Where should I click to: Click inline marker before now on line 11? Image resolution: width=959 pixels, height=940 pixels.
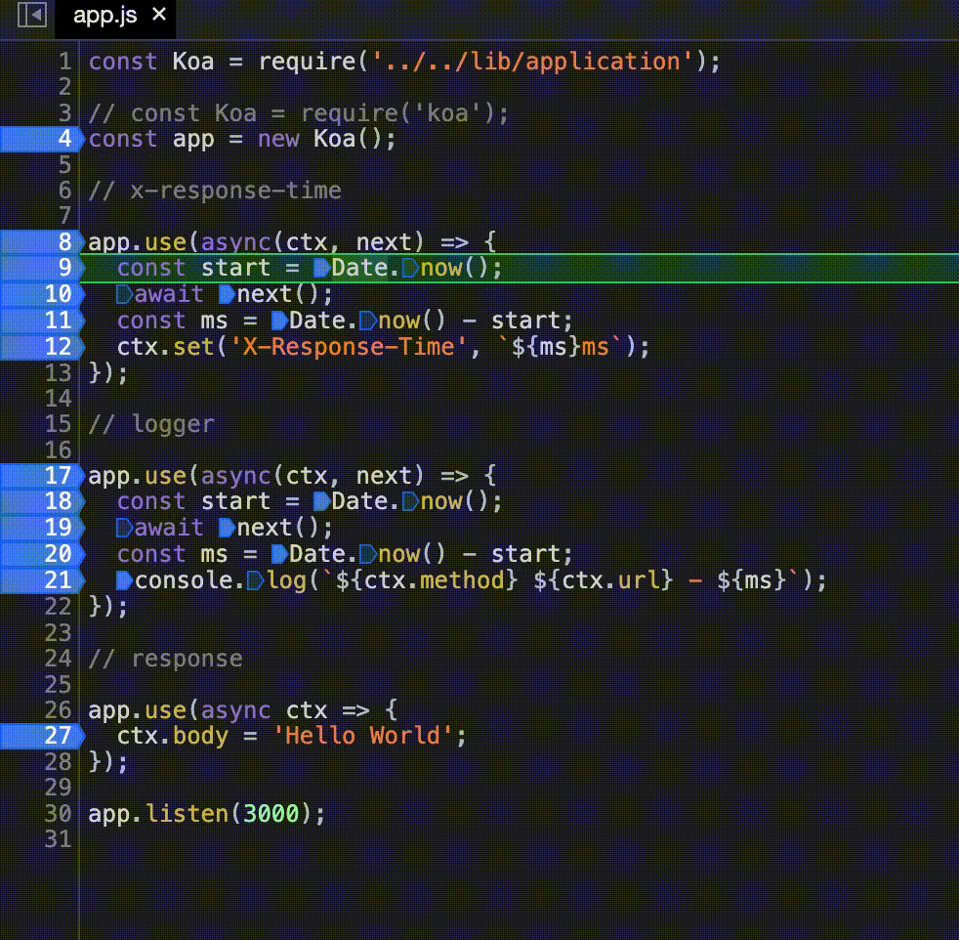click(368, 320)
